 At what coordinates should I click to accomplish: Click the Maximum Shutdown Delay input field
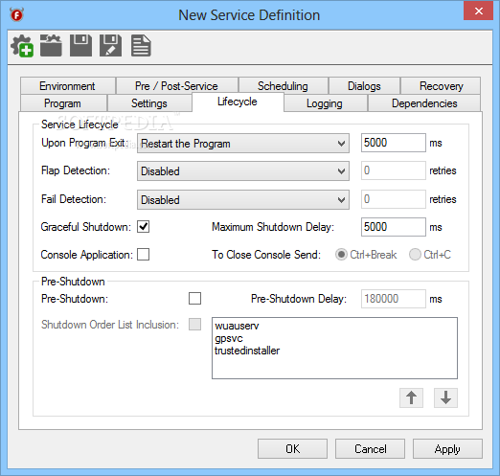click(394, 227)
